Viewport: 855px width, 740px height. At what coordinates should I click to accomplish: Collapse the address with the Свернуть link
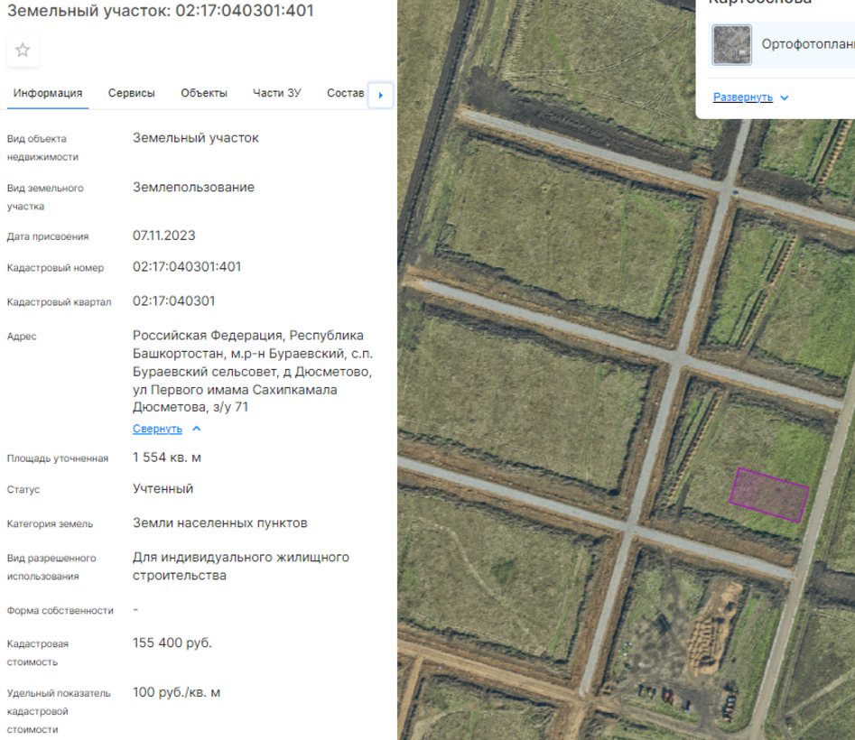[x=158, y=429]
